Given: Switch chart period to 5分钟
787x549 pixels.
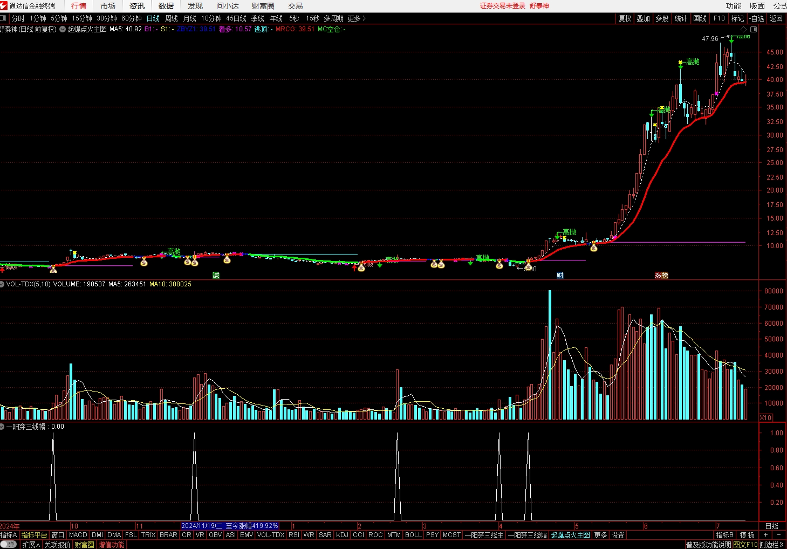Looking at the screenshot, I should click(59, 18).
